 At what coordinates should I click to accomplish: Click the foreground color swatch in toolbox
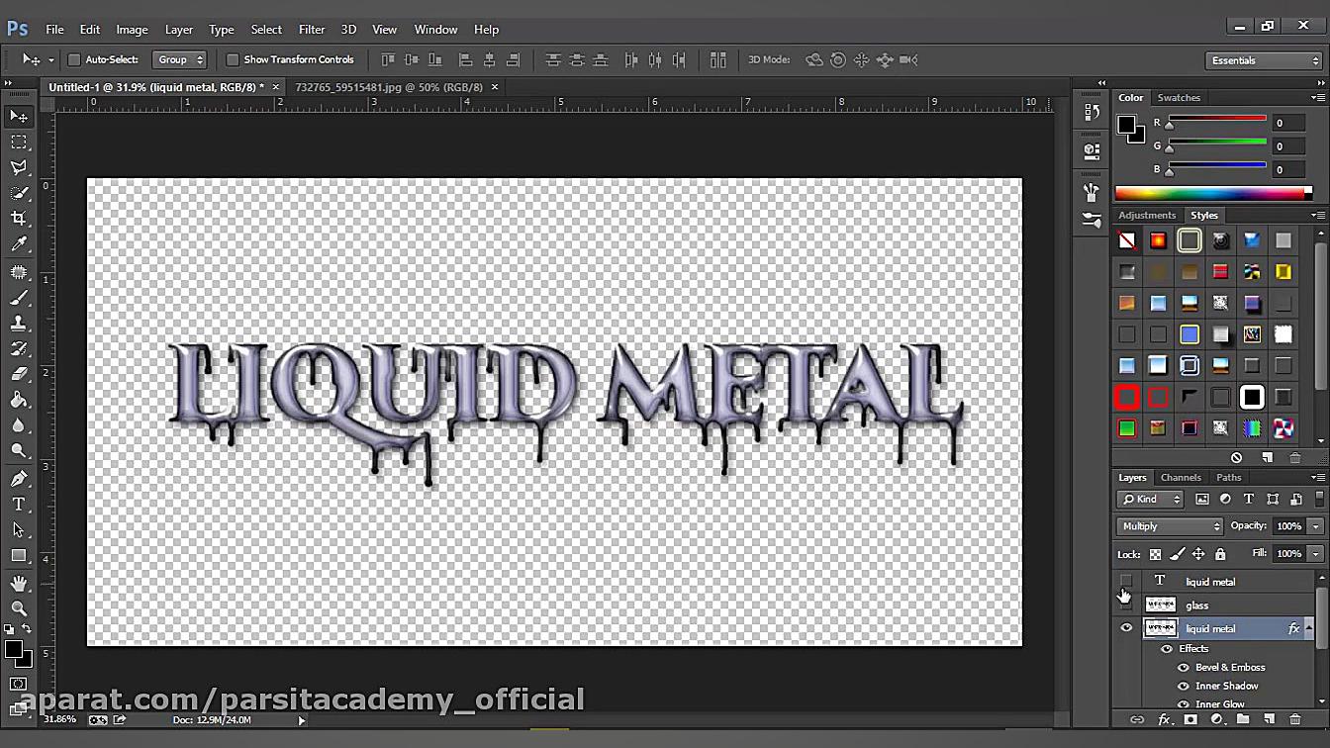pyautogui.click(x=14, y=650)
